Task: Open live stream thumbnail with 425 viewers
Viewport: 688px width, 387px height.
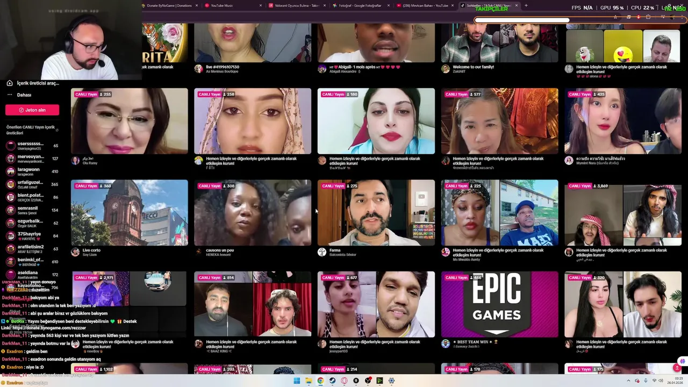Action: tap(623, 121)
